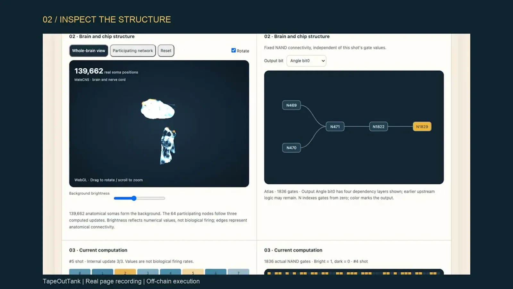Click the upper brain soma cluster
Screen dimensions: 513x289
158,109
